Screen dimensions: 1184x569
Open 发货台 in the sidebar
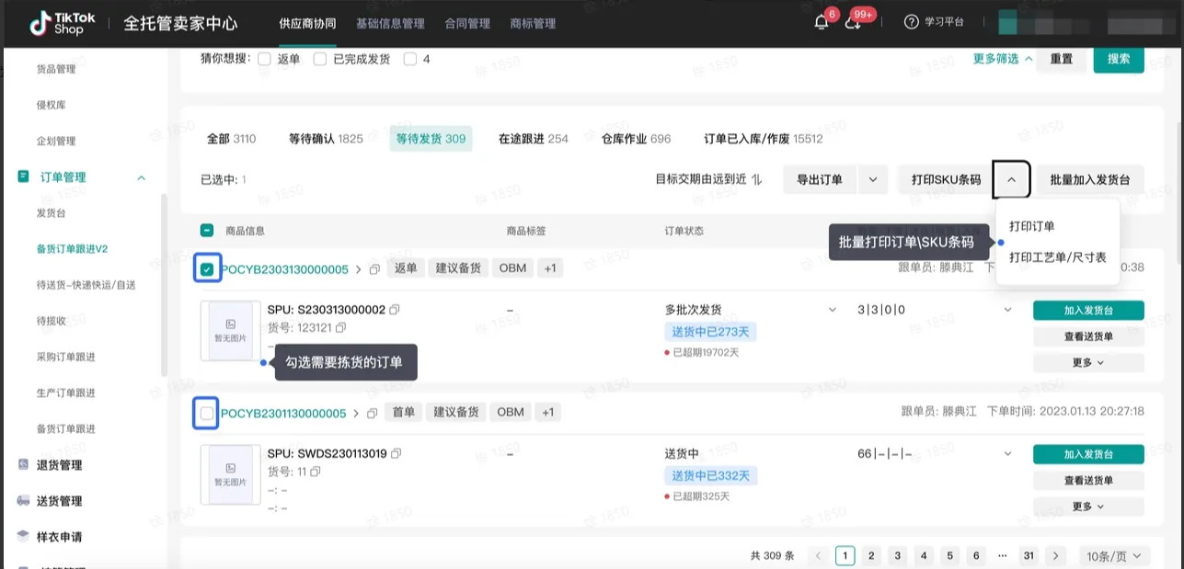[51, 212]
